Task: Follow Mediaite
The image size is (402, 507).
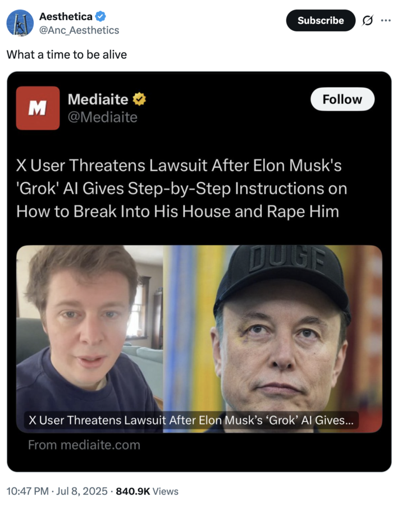Action: click(x=342, y=99)
